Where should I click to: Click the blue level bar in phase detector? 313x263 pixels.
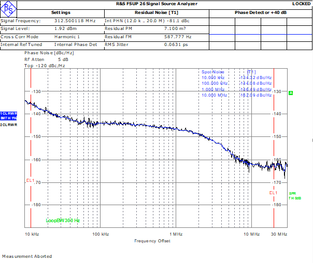261,35
